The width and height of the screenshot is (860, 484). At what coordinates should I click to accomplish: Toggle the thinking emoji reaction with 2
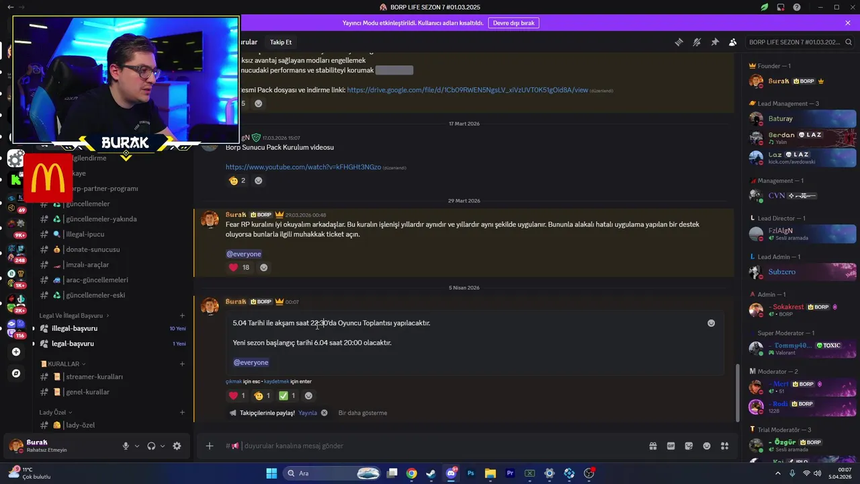tap(237, 181)
